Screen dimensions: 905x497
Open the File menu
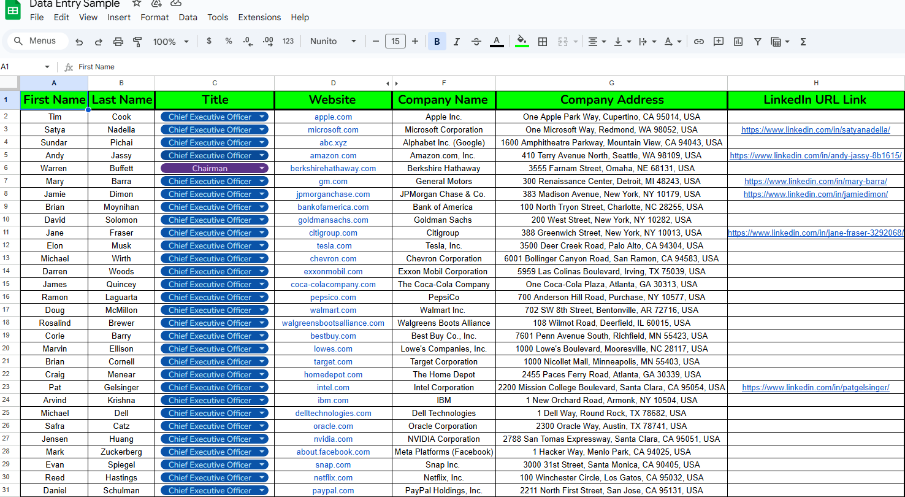tap(37, 17)
